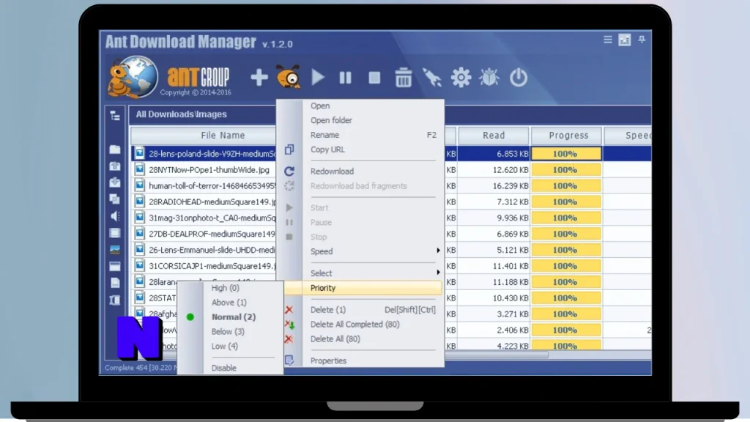Viewport: 750px width, 422px height.
Task: Click the bug icon in toolbar
Action: coord(489,78)
